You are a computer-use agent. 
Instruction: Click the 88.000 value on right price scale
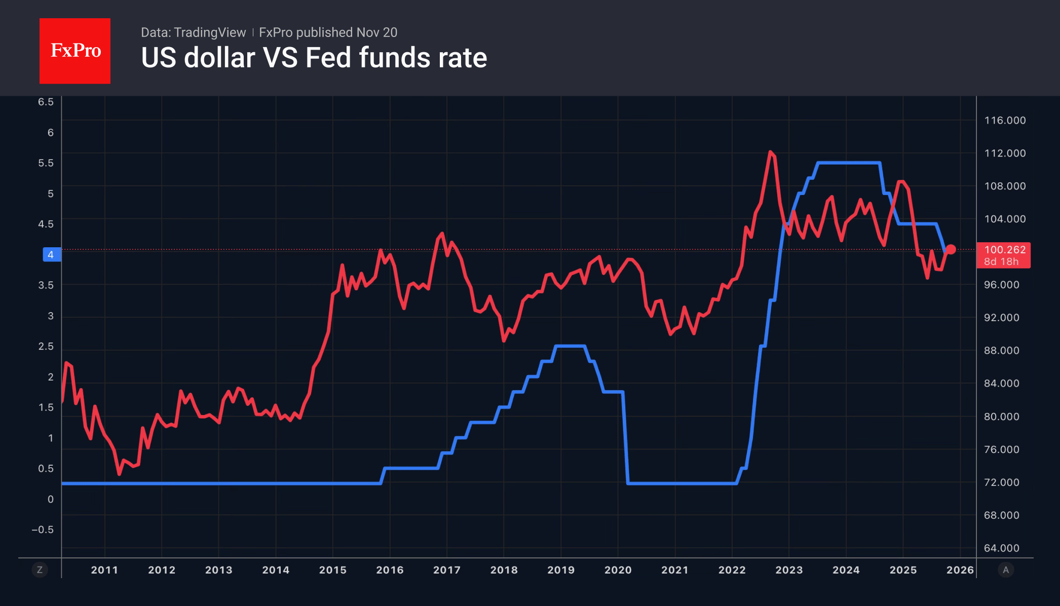1002,351
